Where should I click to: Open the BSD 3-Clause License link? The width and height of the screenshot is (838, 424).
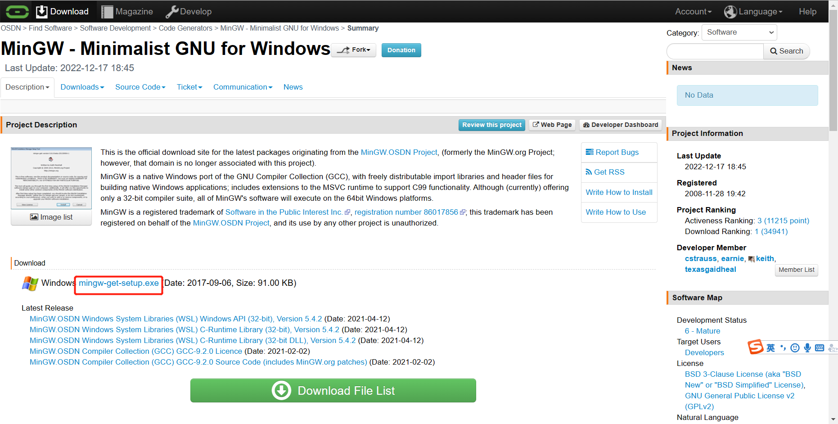[745, 379]
